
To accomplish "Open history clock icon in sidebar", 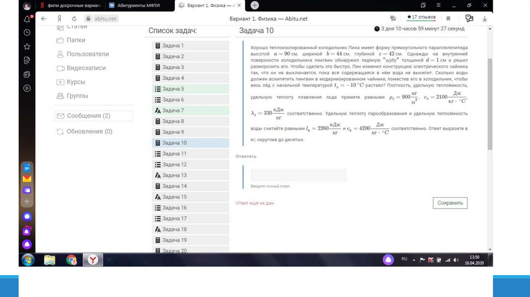I will [x=27, y=33].
